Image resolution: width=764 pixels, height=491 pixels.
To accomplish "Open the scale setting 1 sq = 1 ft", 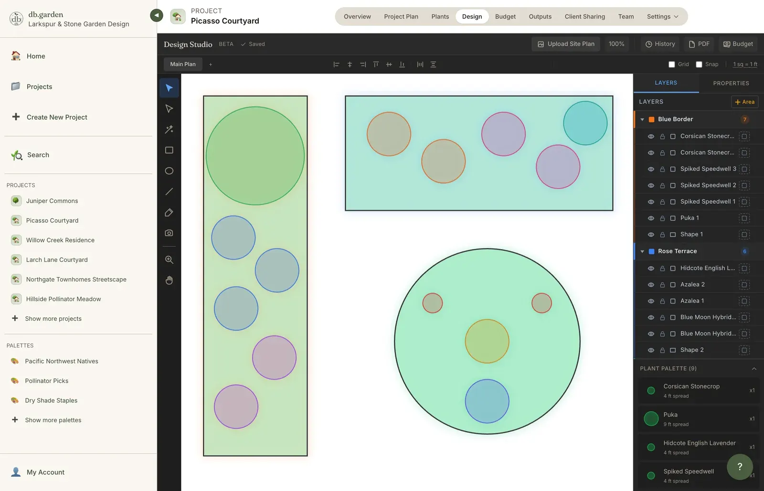I will pyautogui.click(x=745, y=64).
